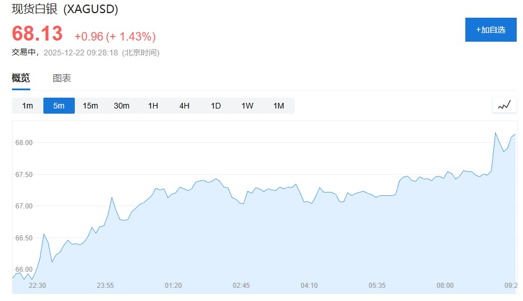Click the +加自选 watchlist button
The width and height of the screenshot is (523, 301).
click(x=490, y=30)
